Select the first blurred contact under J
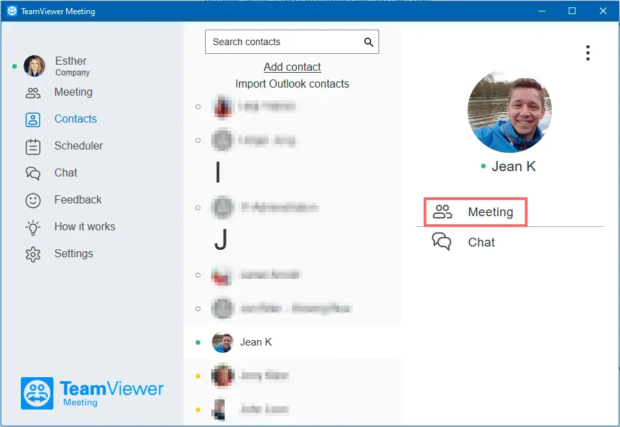 (293, 275)
